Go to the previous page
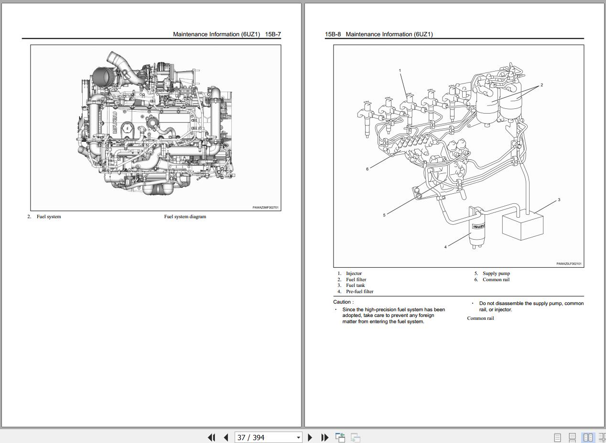606x443 pixels. click(x=226, y=437)
